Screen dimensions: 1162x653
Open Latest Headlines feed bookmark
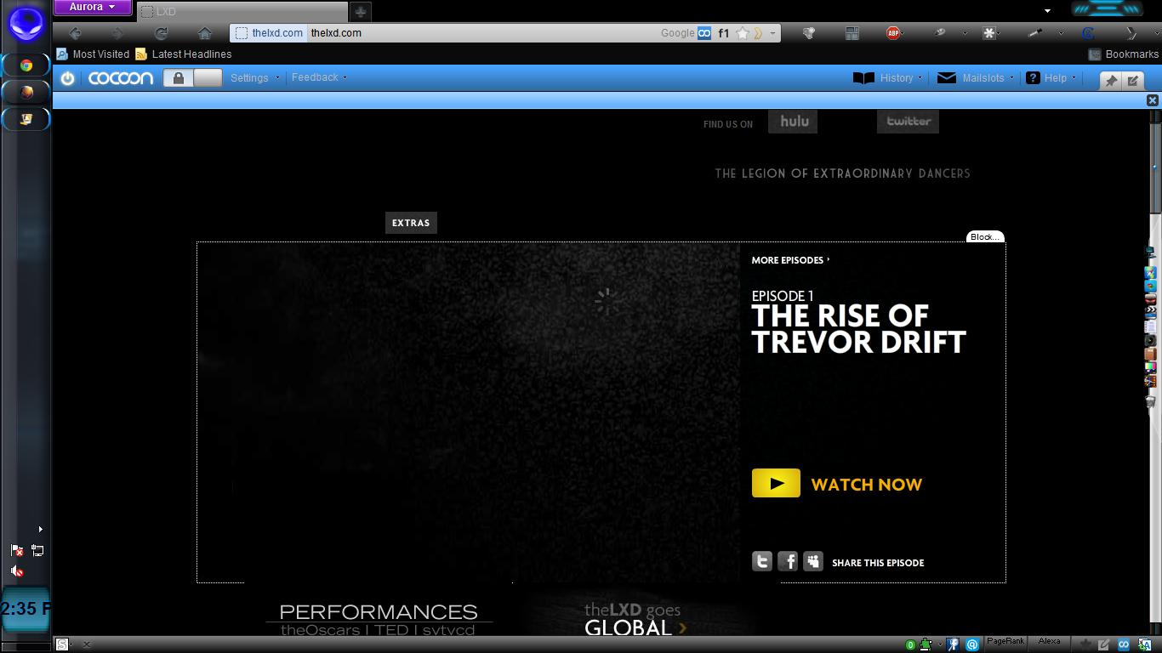(184, 54)
